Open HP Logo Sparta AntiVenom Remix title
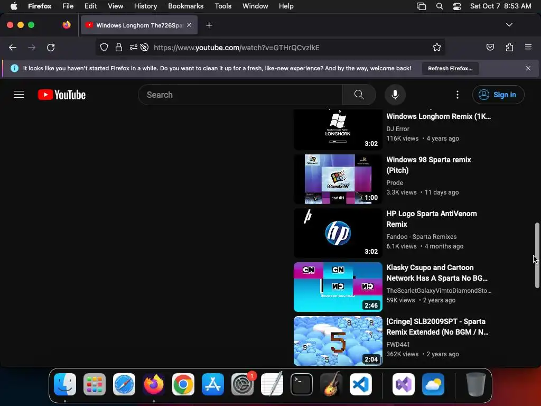 coord(431,219)
